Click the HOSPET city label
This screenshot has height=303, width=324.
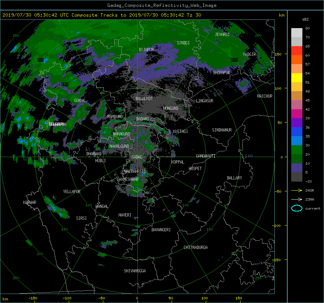click(195, 169)
